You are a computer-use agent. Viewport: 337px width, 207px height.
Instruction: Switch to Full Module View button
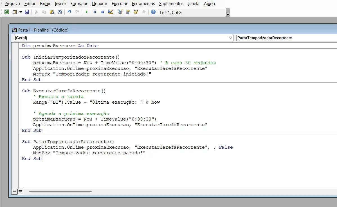point(20,191)
